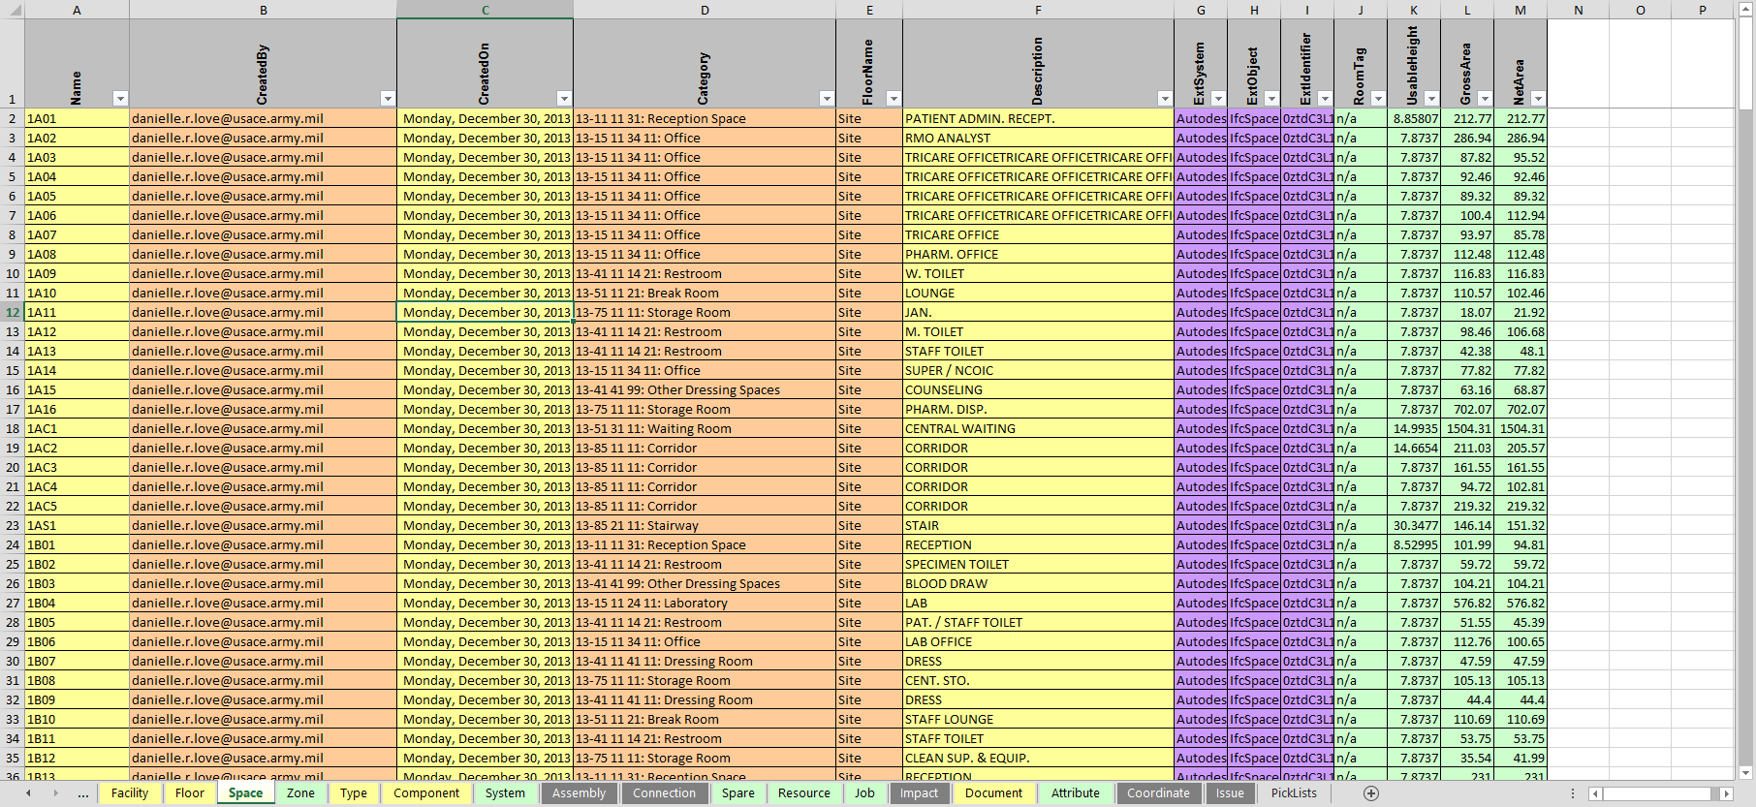1756x807 pixels.
Task: Switch to the Facility sheet tab
Action: pyautogui.click(x=130, y=793)
